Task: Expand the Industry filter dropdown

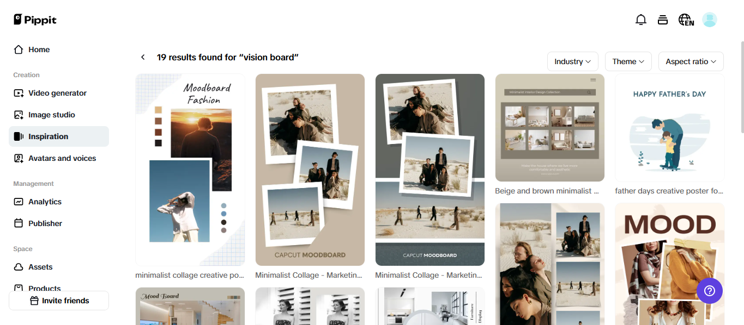Action: click(573, 61)
